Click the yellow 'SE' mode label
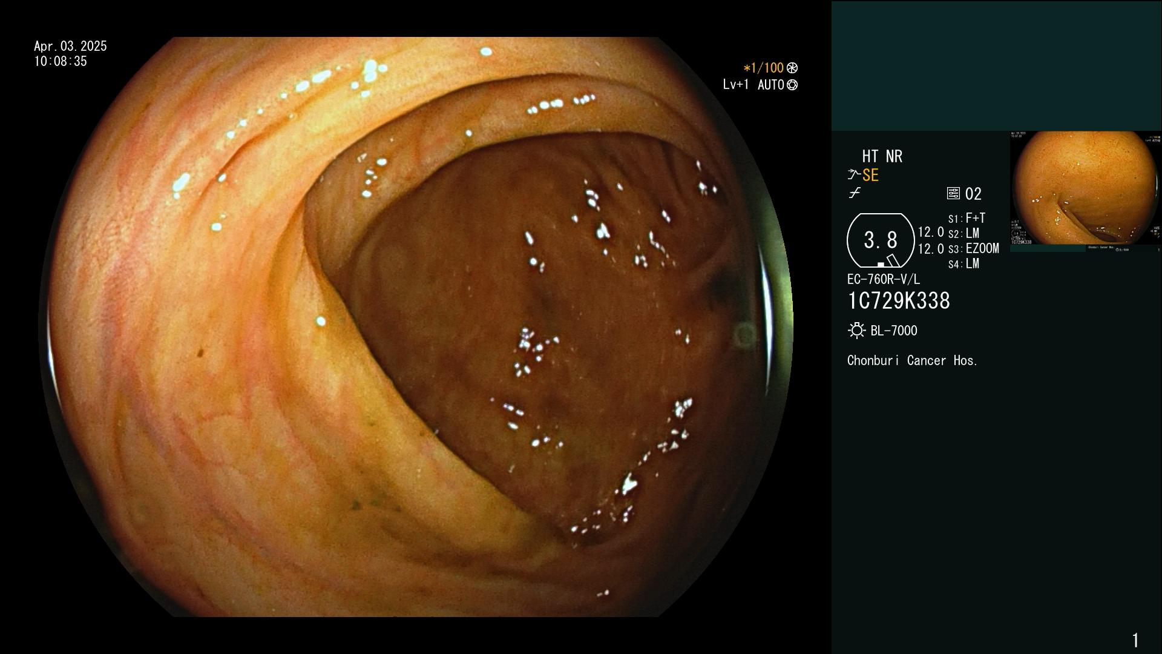Viewport: 1162px width, 654px height. tap(870, 175)
